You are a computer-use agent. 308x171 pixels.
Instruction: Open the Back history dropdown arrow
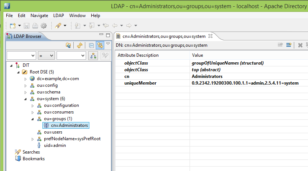(x=121, y=26)
